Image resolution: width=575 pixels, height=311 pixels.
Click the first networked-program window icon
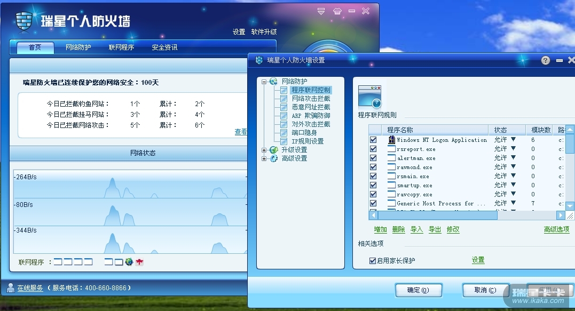click(58, 261)
